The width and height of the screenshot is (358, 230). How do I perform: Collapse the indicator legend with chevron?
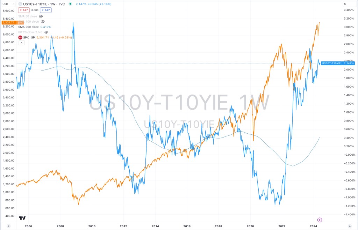pyautogui.click(x=21, y=43)
